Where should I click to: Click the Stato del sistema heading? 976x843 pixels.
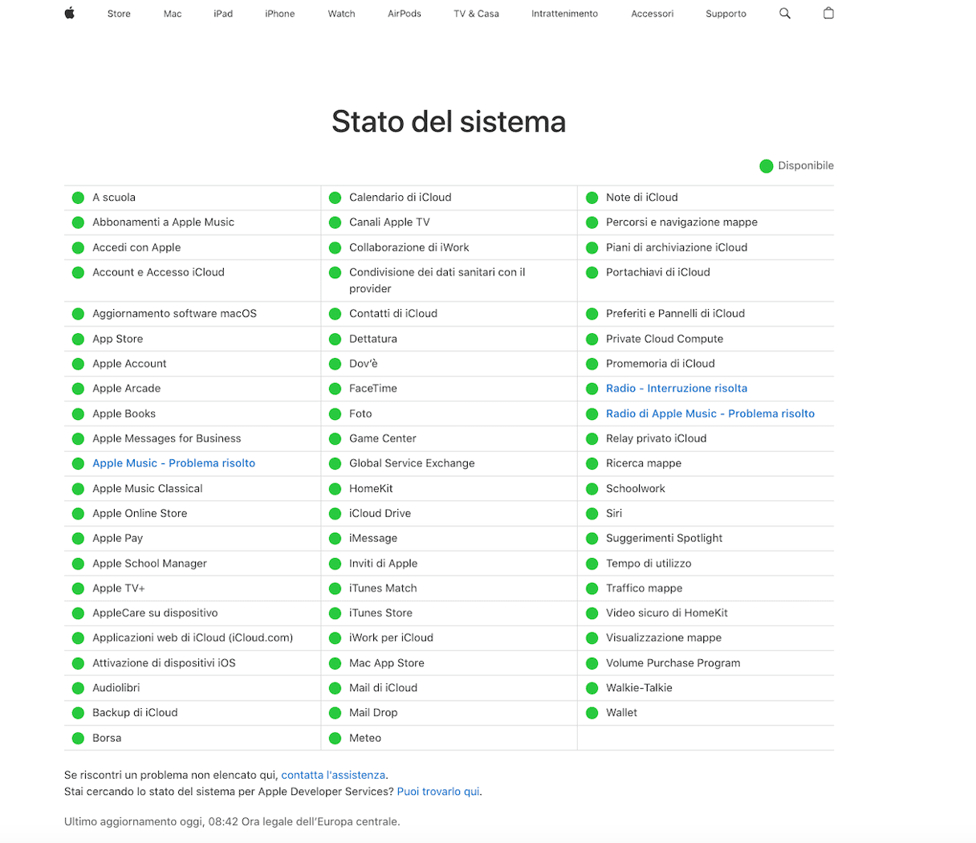449,122
